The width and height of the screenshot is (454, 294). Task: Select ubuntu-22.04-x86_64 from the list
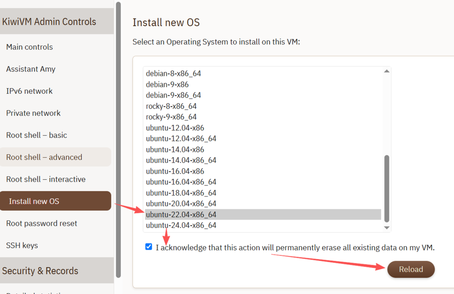pyautogui.click(x=181, y=214)
